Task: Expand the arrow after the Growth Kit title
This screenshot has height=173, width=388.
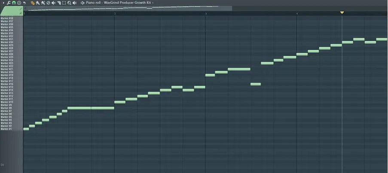Action: click(153, 3)
